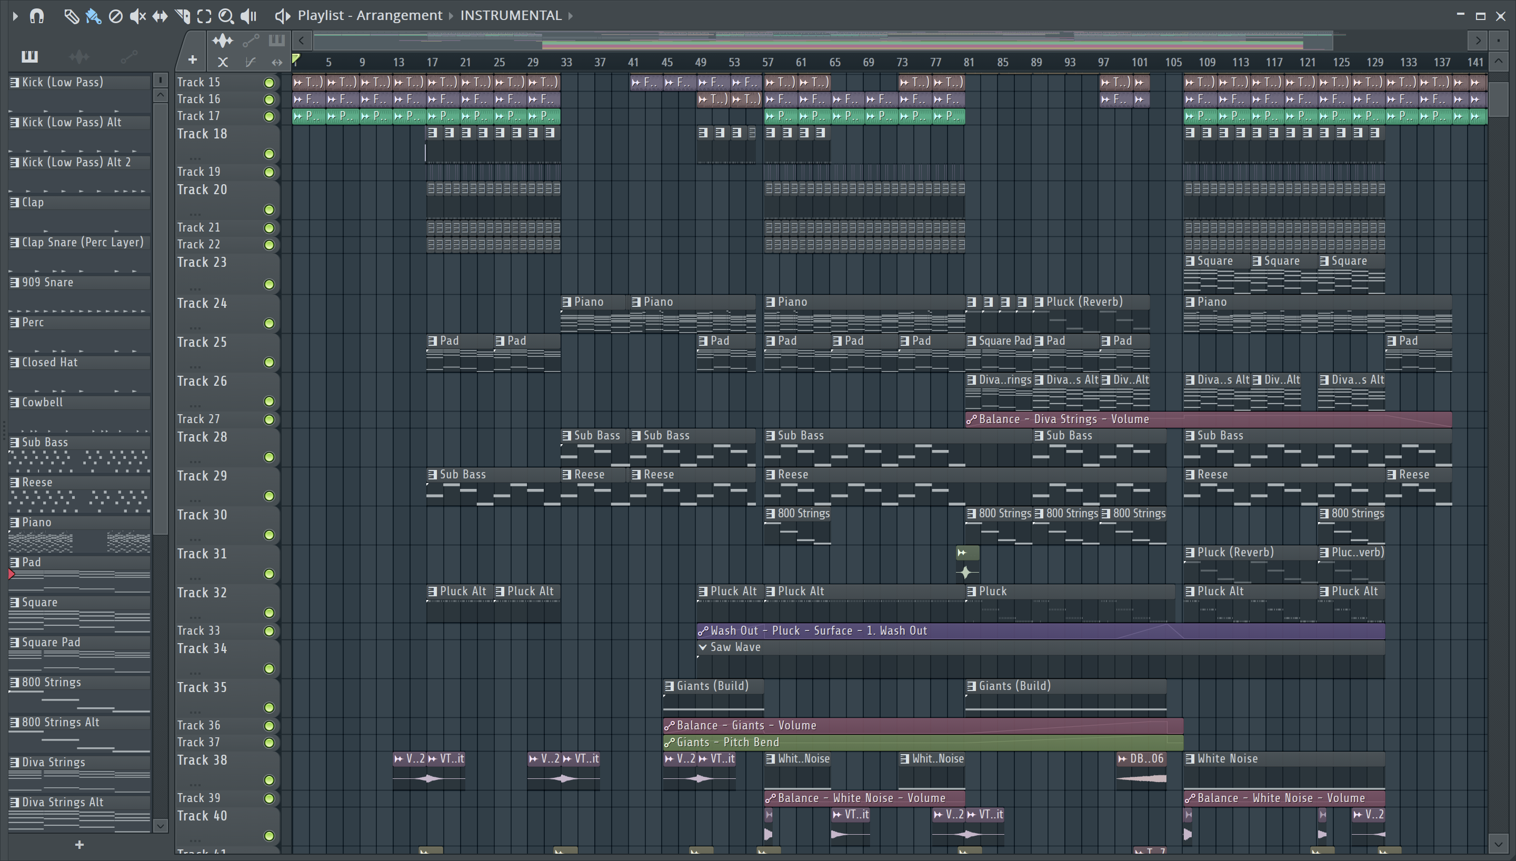
Task: Switch picker to automation clips tab
Action: pos(129,56)
